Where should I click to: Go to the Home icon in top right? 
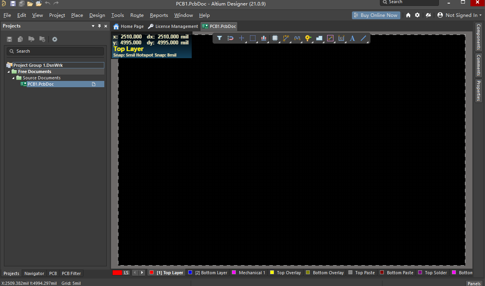pyautogui.click(x=408, y=15)
